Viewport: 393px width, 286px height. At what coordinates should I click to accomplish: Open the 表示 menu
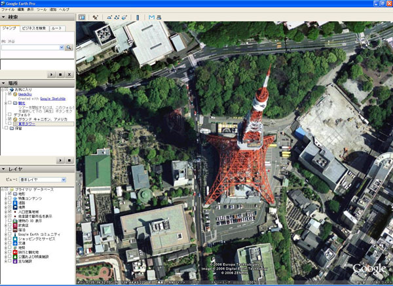click(30, 10)
